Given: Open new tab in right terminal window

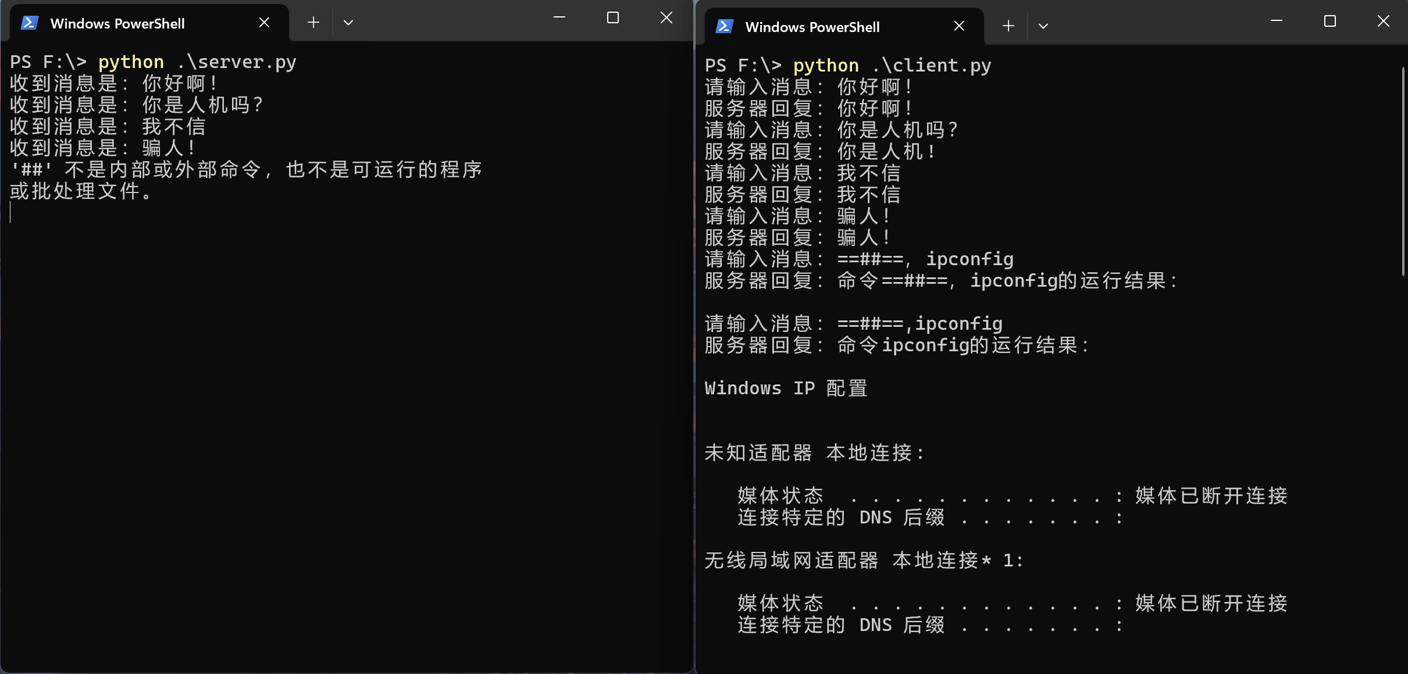Looking at the screenshot, I should (x=1008, y=26).
